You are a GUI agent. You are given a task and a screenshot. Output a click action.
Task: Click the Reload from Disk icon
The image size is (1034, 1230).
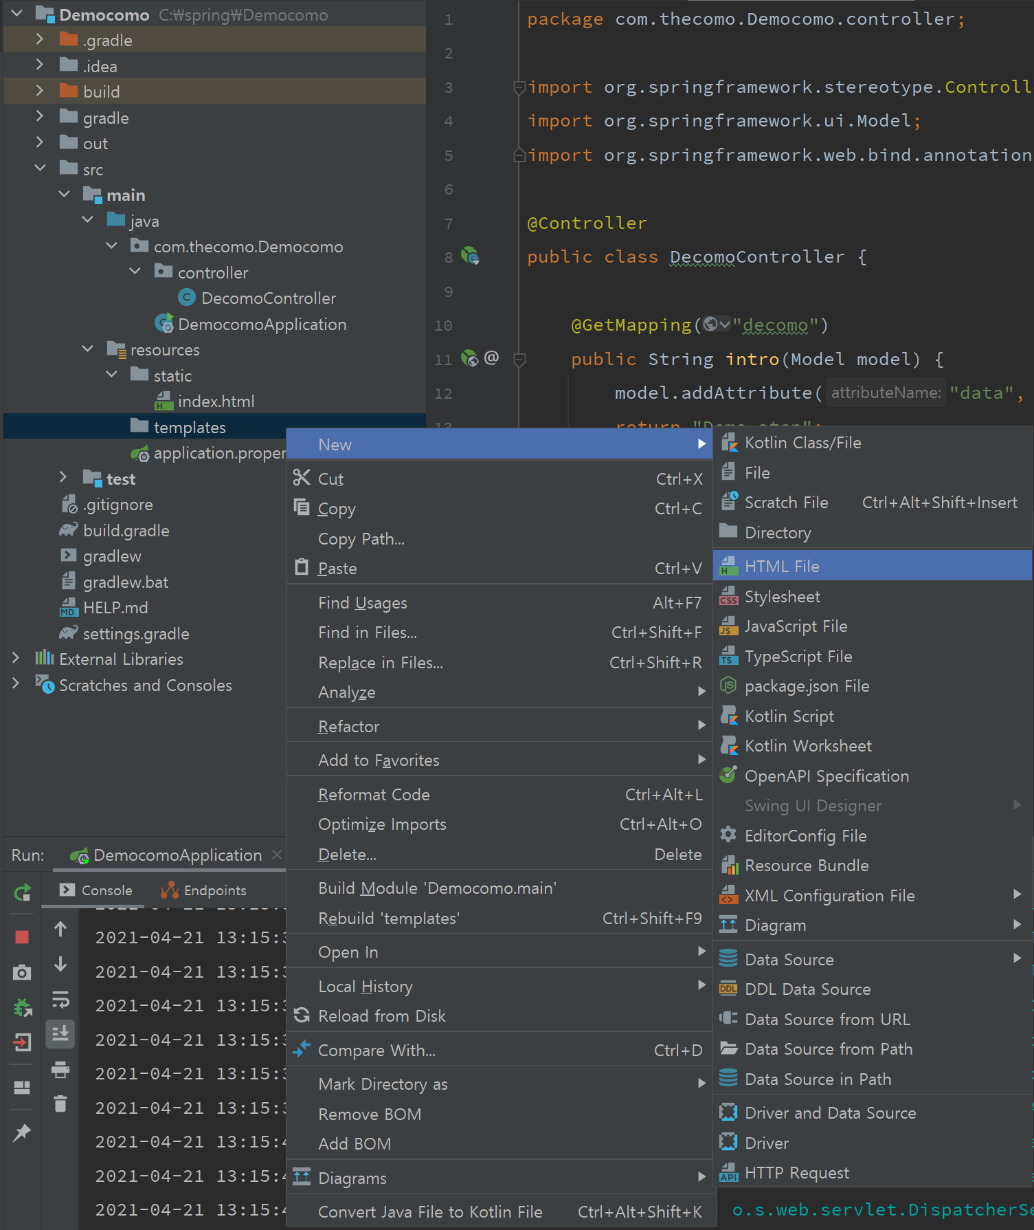point(302,1015)
